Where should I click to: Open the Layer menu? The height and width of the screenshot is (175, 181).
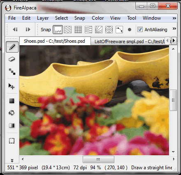43,18
